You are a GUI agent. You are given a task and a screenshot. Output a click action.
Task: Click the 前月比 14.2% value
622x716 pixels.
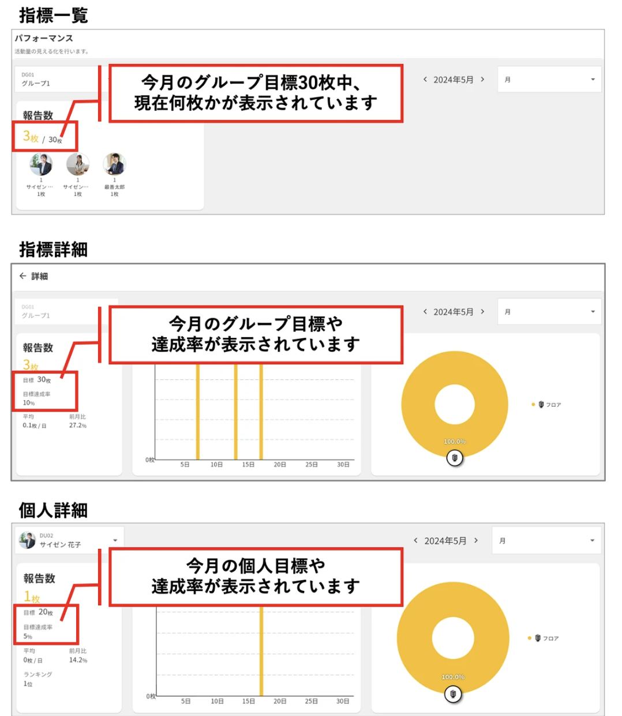coord(78,655)
